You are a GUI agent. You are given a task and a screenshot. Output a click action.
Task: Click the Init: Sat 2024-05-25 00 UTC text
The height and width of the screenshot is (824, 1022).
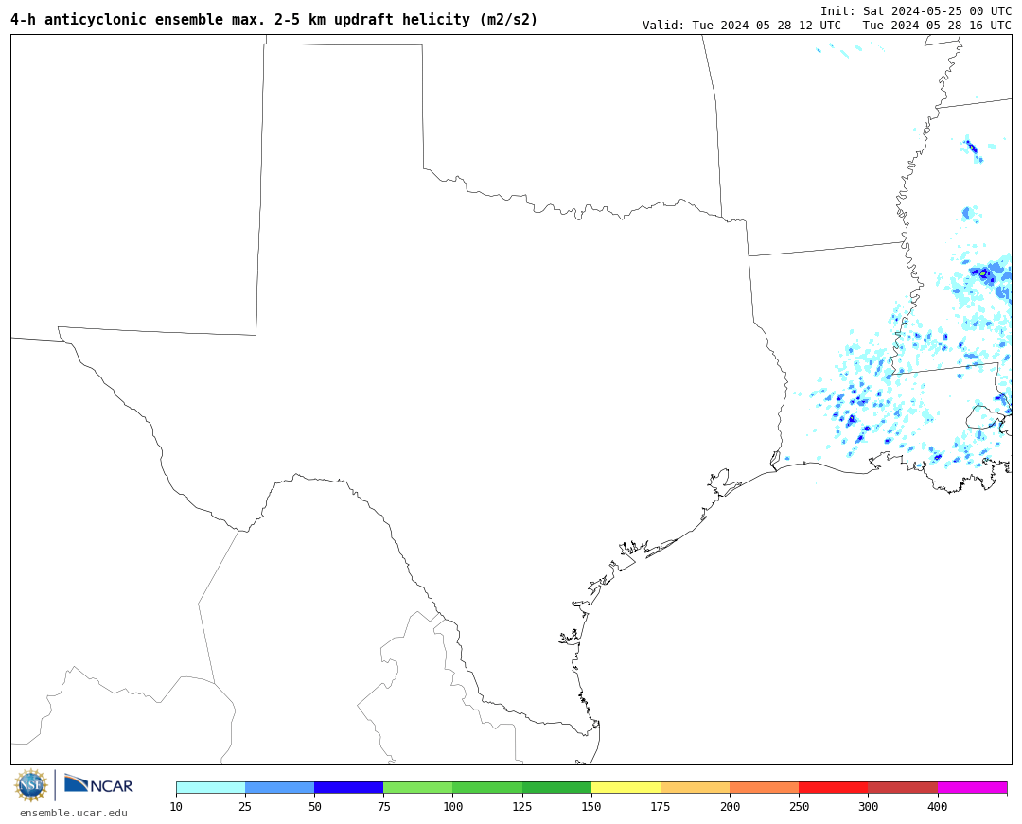tap(916, 11)
